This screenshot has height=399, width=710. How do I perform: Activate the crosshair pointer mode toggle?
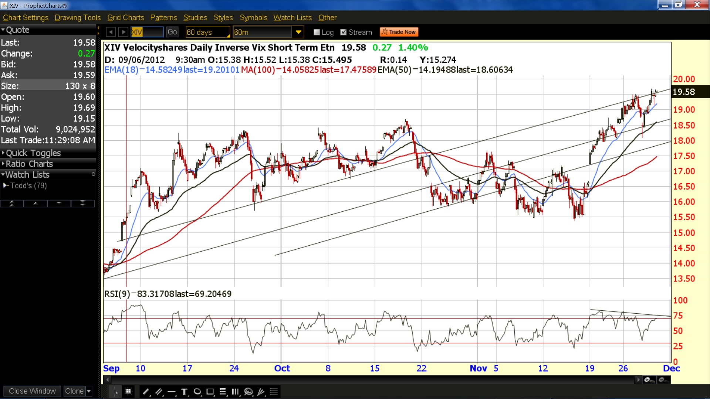pyautogui.click(x=116, y=392)
